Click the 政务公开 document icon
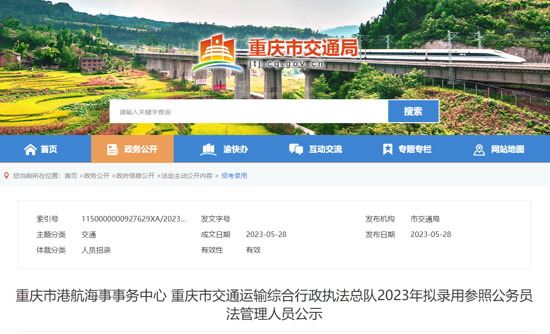This screenshot has height=334, width=550. point(112,149)
